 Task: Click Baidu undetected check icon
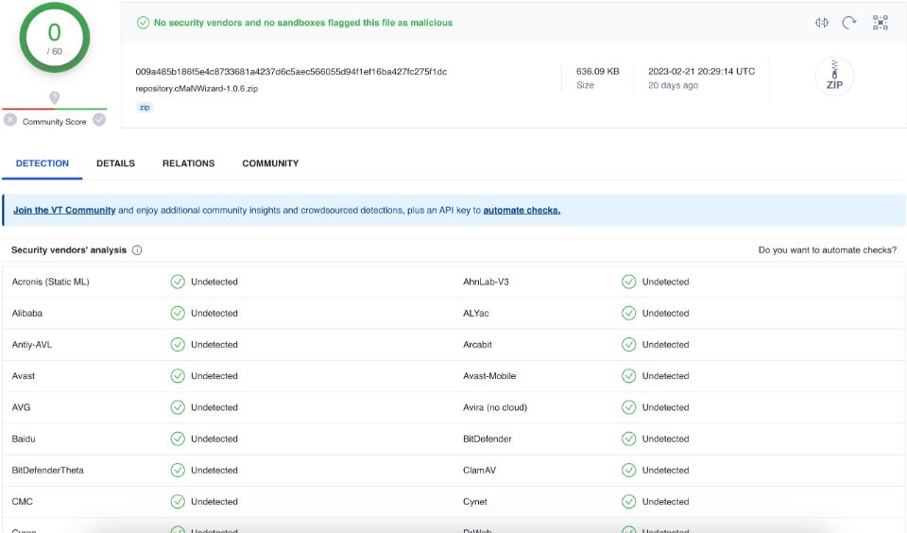(x=178, y=438)
